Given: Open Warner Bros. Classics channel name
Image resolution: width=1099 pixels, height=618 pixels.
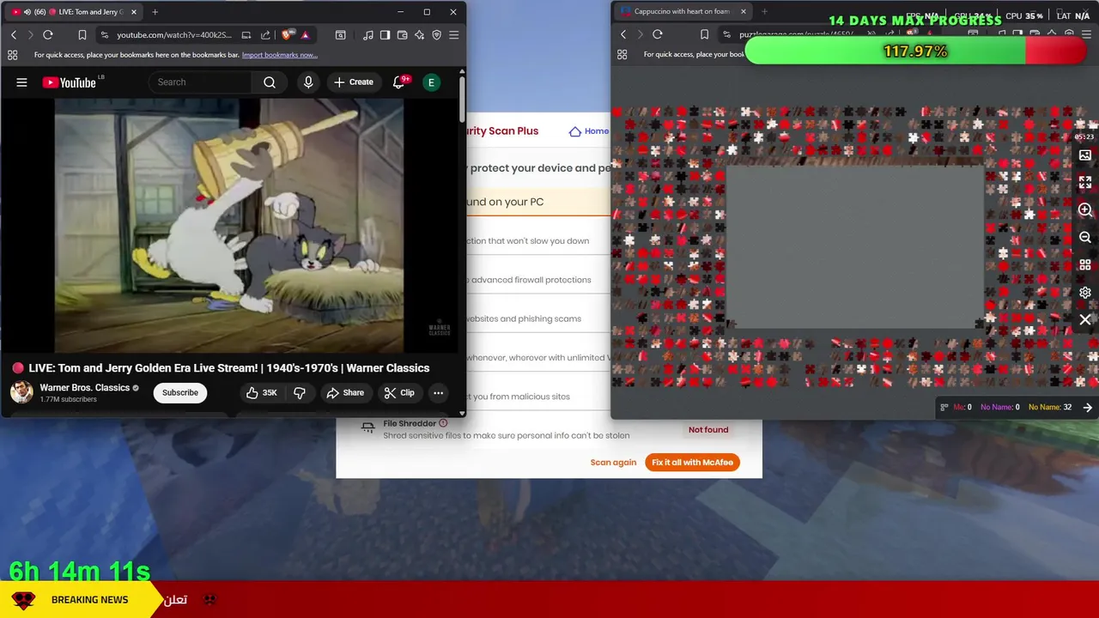Looking at the screenshot, I should 84,388.
